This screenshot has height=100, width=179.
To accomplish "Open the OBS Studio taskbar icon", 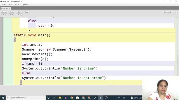I will pos(106,97).
